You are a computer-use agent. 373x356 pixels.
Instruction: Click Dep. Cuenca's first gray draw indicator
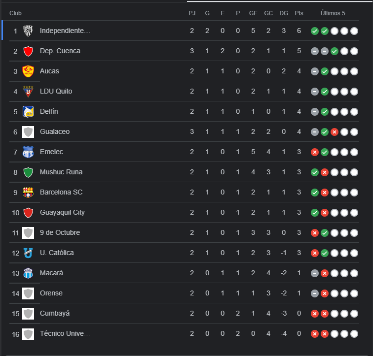314,51
